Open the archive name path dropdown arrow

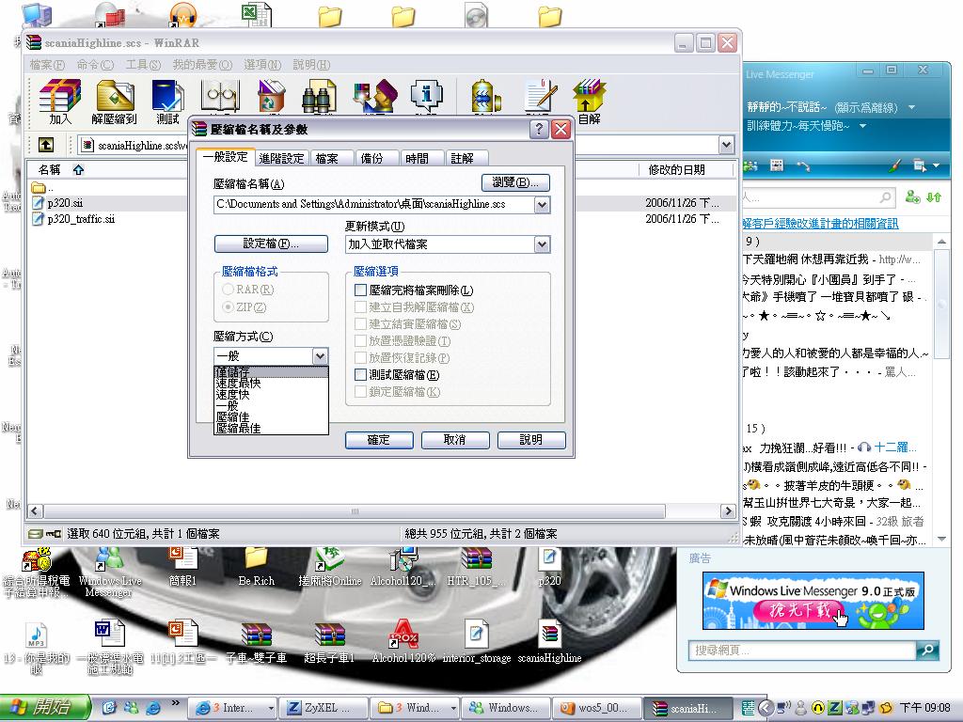tap(542, 204)
